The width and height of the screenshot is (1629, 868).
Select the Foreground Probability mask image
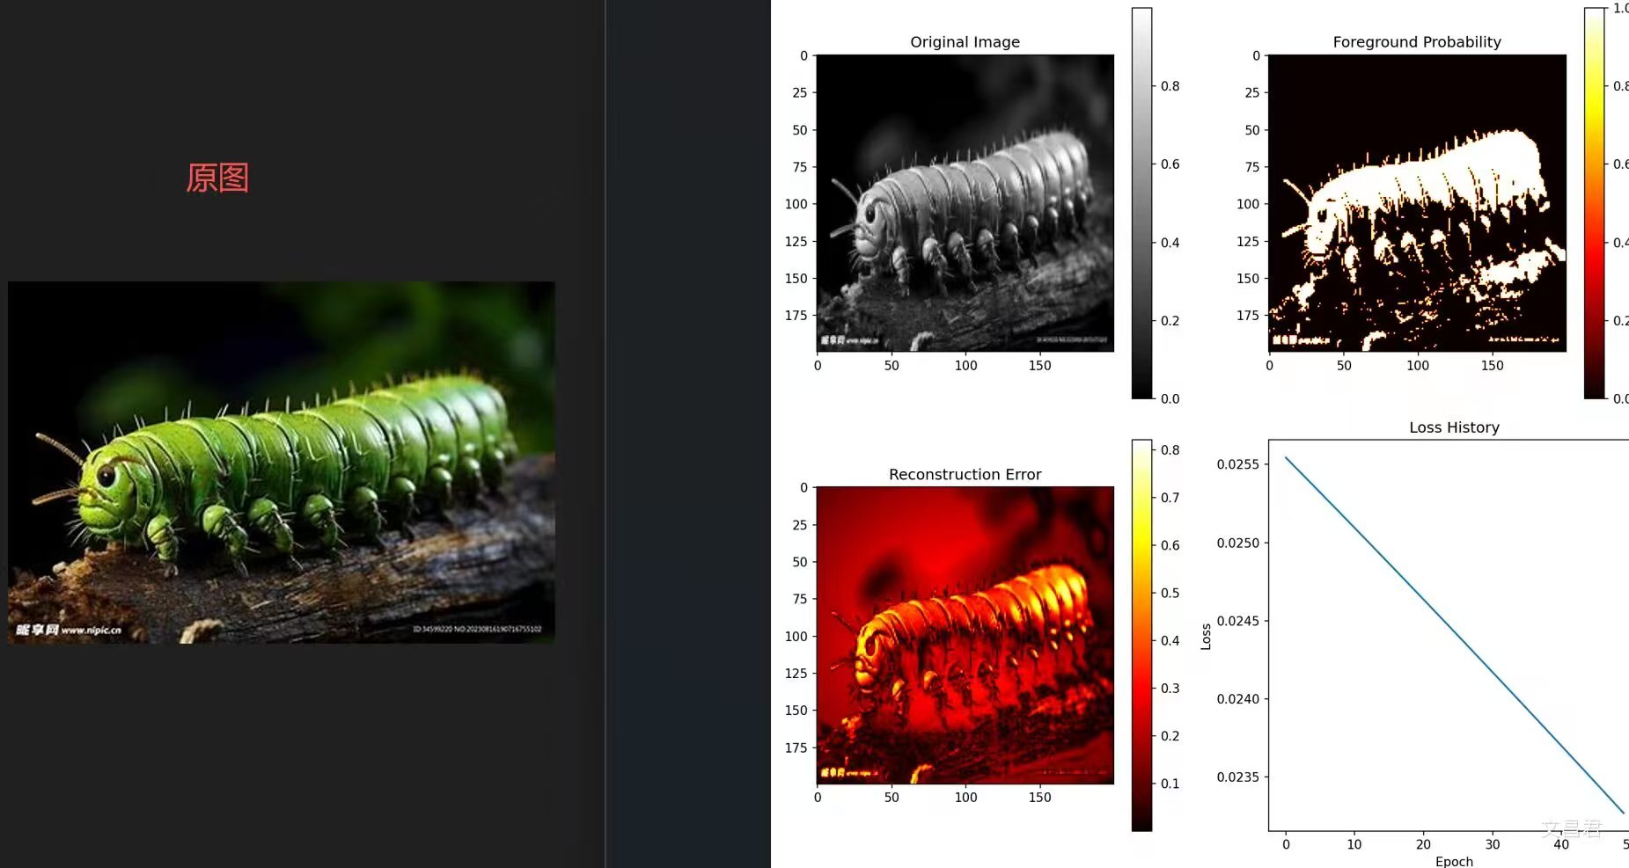(x=1416, y=203)
